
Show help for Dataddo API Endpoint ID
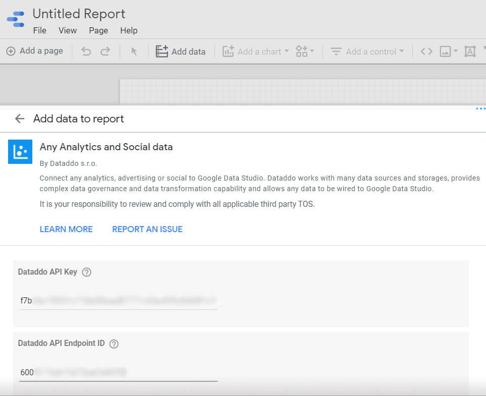pyautogui.click(x=114, y=344)
